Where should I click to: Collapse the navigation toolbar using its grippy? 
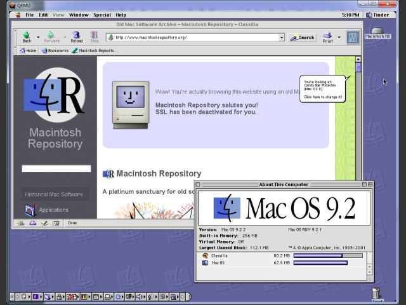tap(15, 37)
